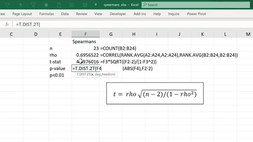
Task: Click the New document icon in quick access toolbar
Action: (59, 5)
